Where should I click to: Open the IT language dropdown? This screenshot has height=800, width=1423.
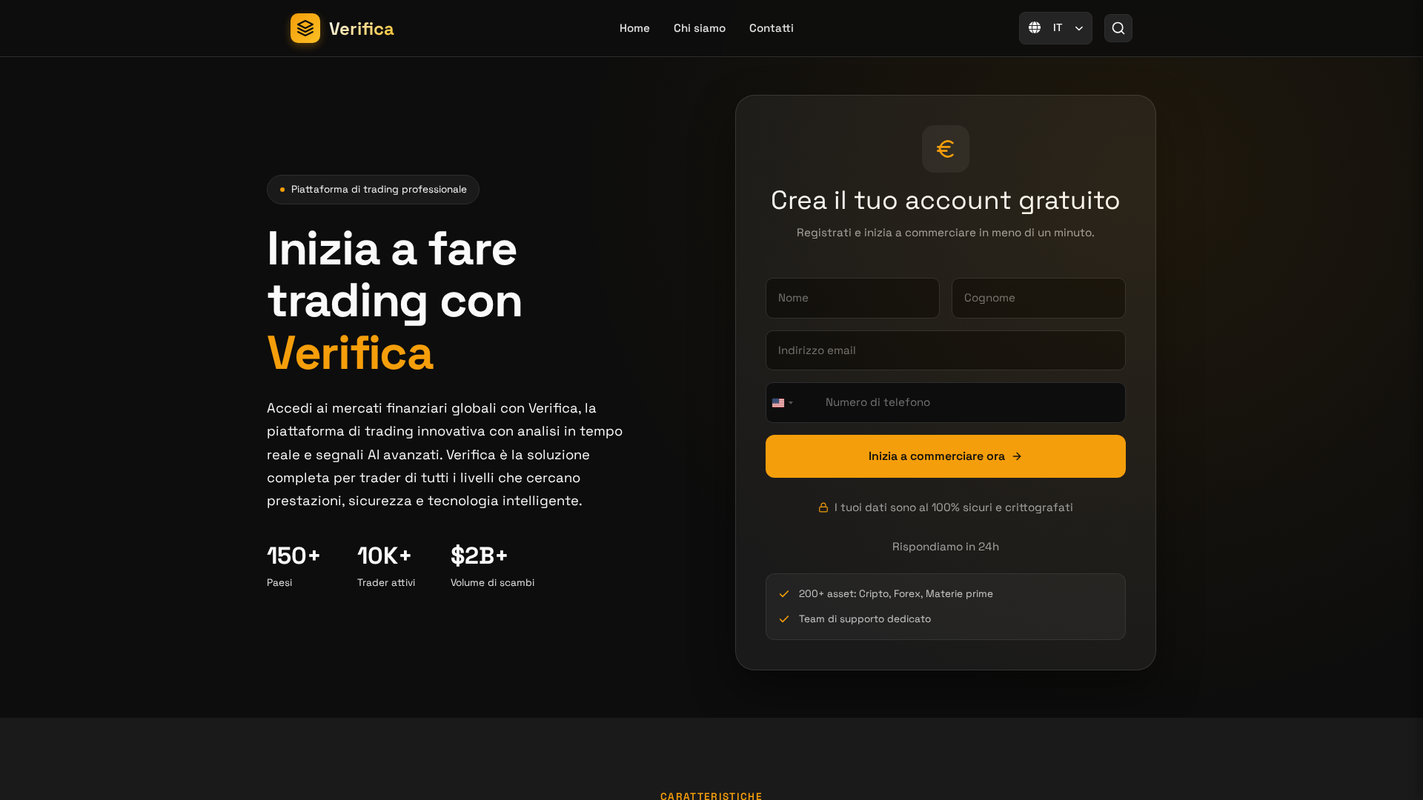click(1055, 27)
